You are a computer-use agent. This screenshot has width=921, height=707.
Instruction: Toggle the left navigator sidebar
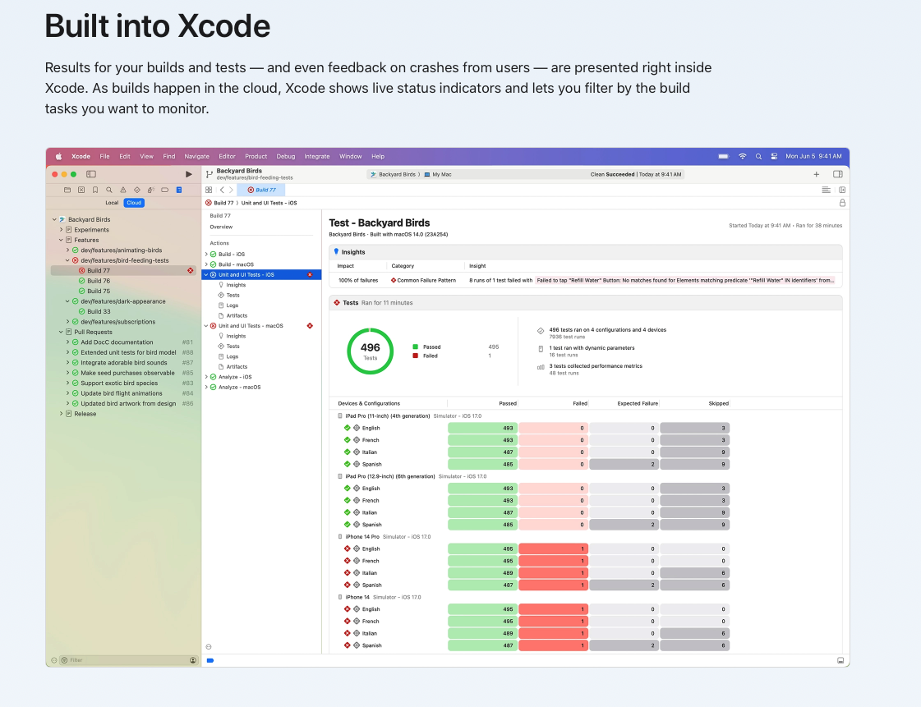[91, 174]
